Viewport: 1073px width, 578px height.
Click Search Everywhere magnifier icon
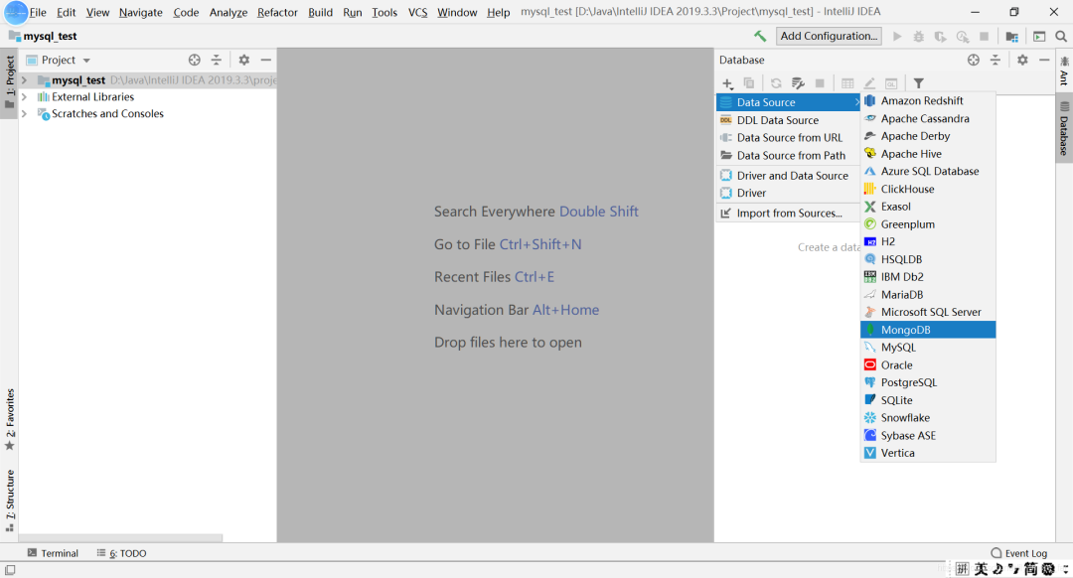point(1061,37)
